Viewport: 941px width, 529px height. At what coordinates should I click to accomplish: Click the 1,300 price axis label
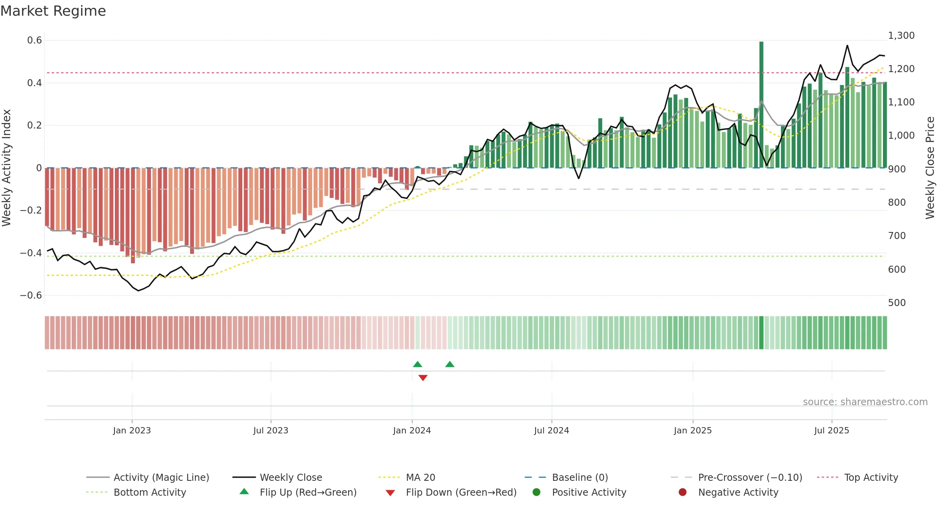click(x=901, y=36)
